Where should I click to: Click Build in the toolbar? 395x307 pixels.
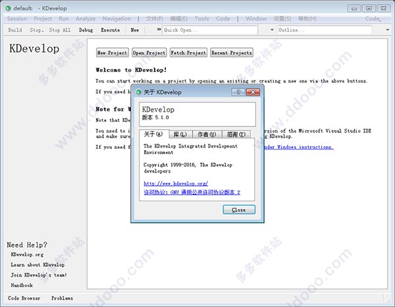coord(15,30)
